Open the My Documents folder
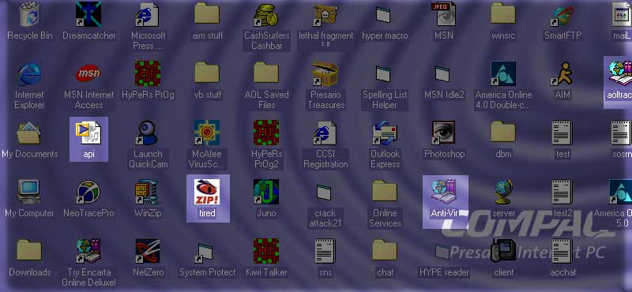This screenshot has width=632, height=292. [x=29, y=133]
